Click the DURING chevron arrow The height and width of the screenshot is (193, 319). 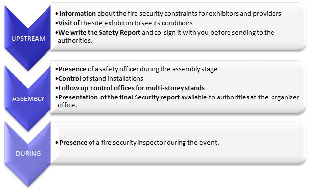(28, 154)
